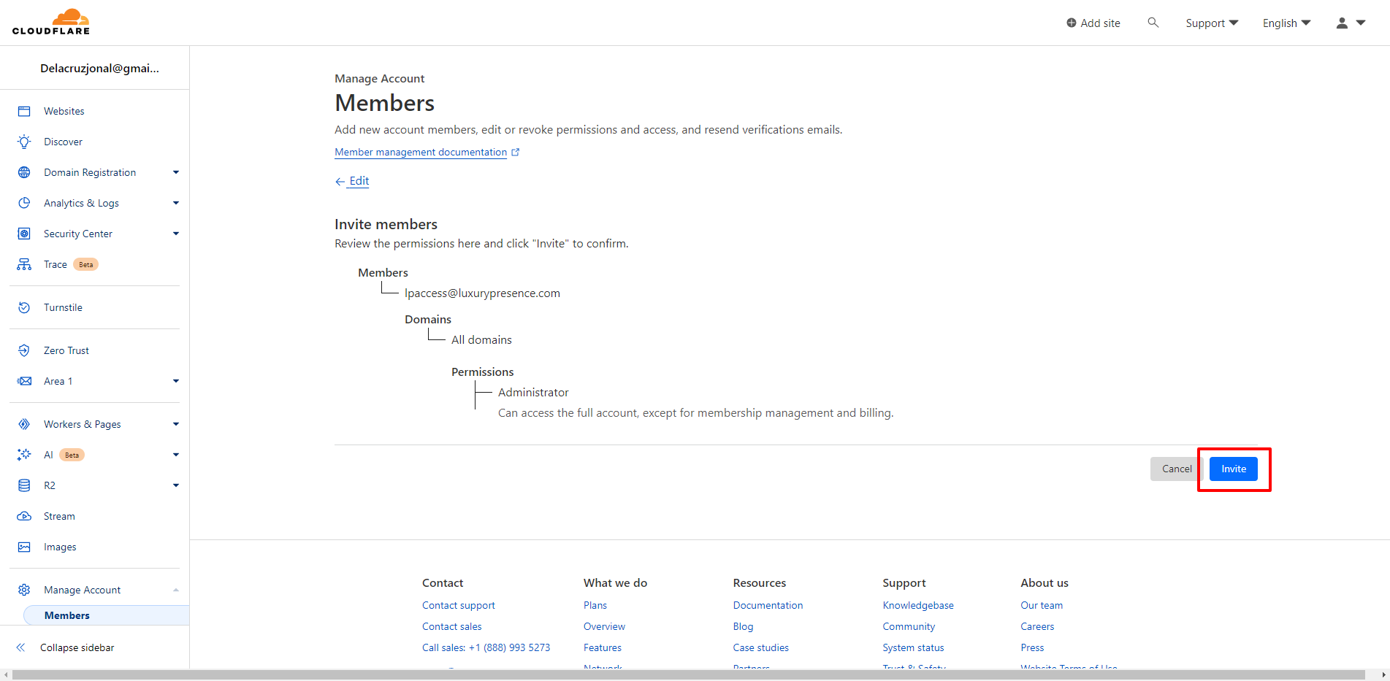Select Members in the sidebar
This screenshot has height=681, width=1390.
(67, 615)
